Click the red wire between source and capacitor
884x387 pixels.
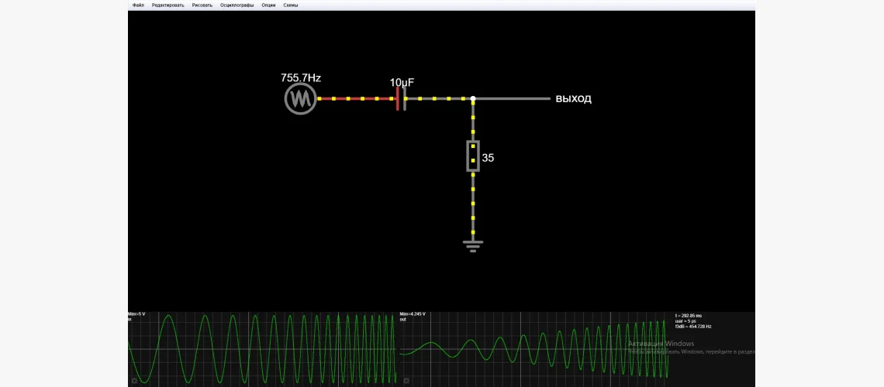pos(357,99)
